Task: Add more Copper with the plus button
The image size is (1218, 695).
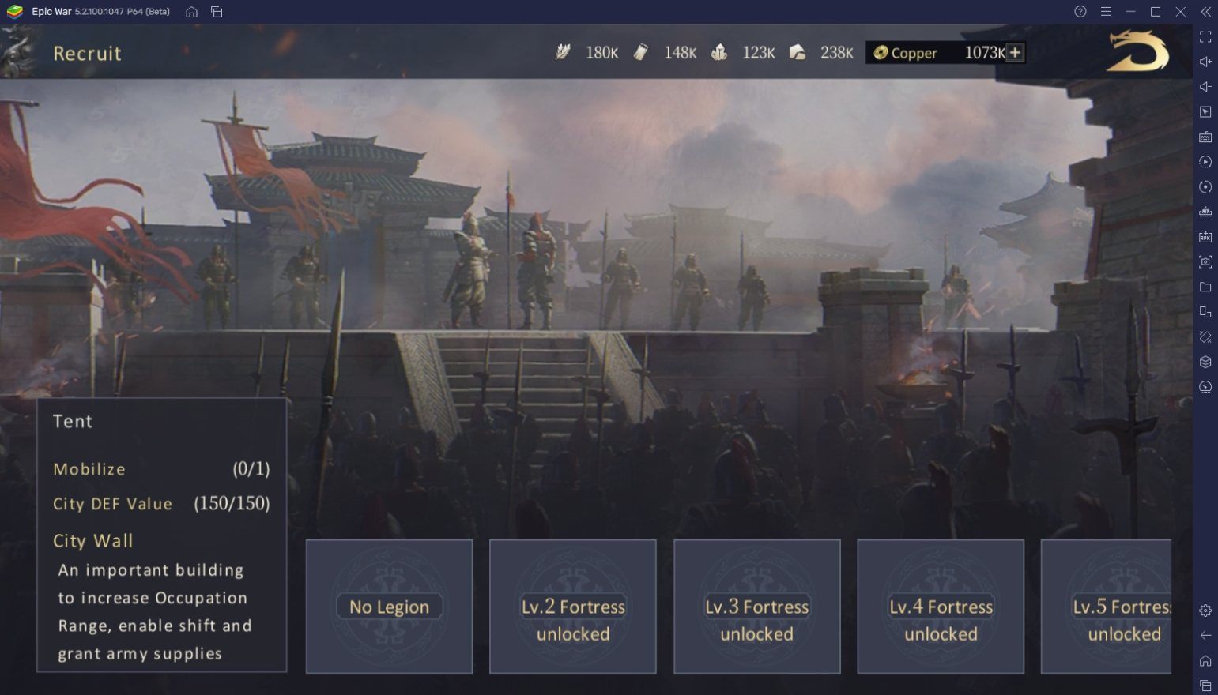Action: coord(1016,53)
